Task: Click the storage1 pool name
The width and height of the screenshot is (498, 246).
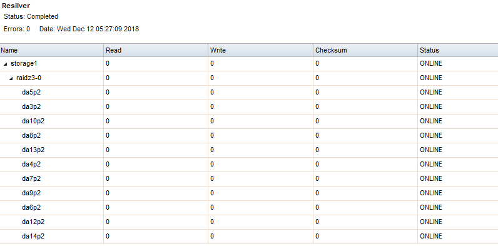Action: point(24,64)
